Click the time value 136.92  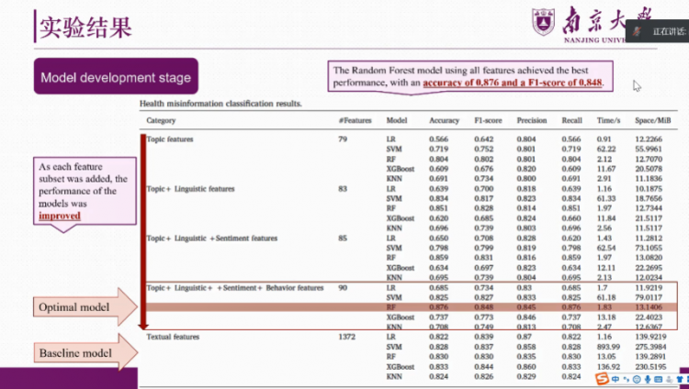pyautogui.click(x=608, y=367)
